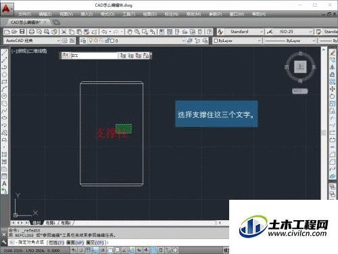Select the Rotate tool in the modify toolbar
This screenshot has width=338, height=254.
(x=333, y=96)
